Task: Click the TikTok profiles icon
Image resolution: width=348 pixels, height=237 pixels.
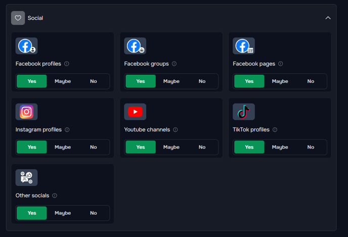Action: 244,112
